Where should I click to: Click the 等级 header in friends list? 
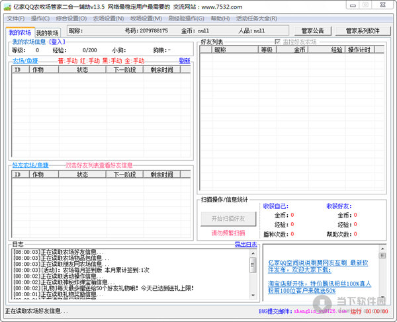(x=267, y=50)
